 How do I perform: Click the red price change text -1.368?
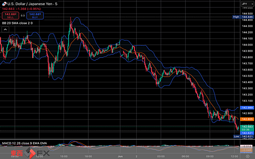point(21,9)
